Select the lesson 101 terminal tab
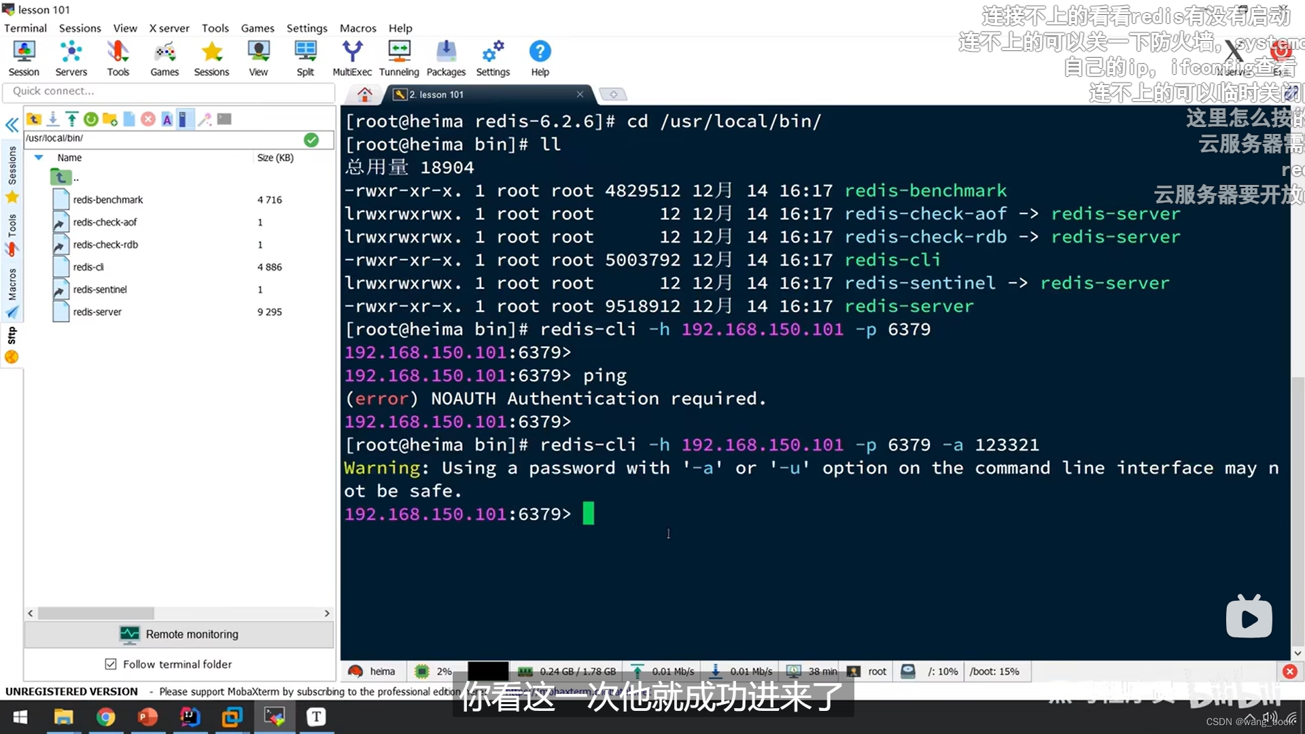 tap(436, 94)
